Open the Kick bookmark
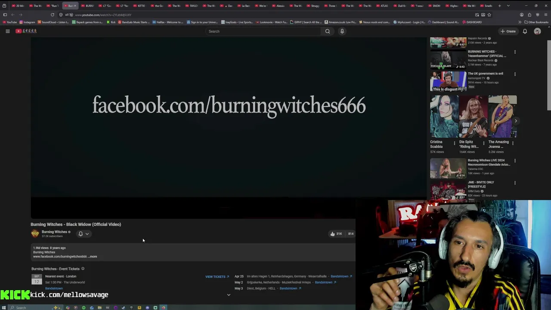Viewport: 551px width, 310px height. (x=111, y=22)
